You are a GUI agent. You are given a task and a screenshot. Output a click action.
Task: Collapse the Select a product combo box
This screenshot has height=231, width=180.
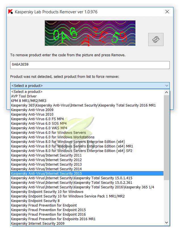[90, 86]
